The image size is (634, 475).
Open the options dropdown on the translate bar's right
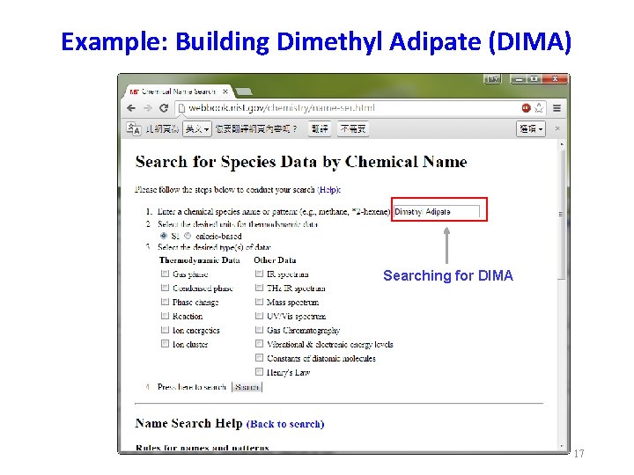point(531,129)
